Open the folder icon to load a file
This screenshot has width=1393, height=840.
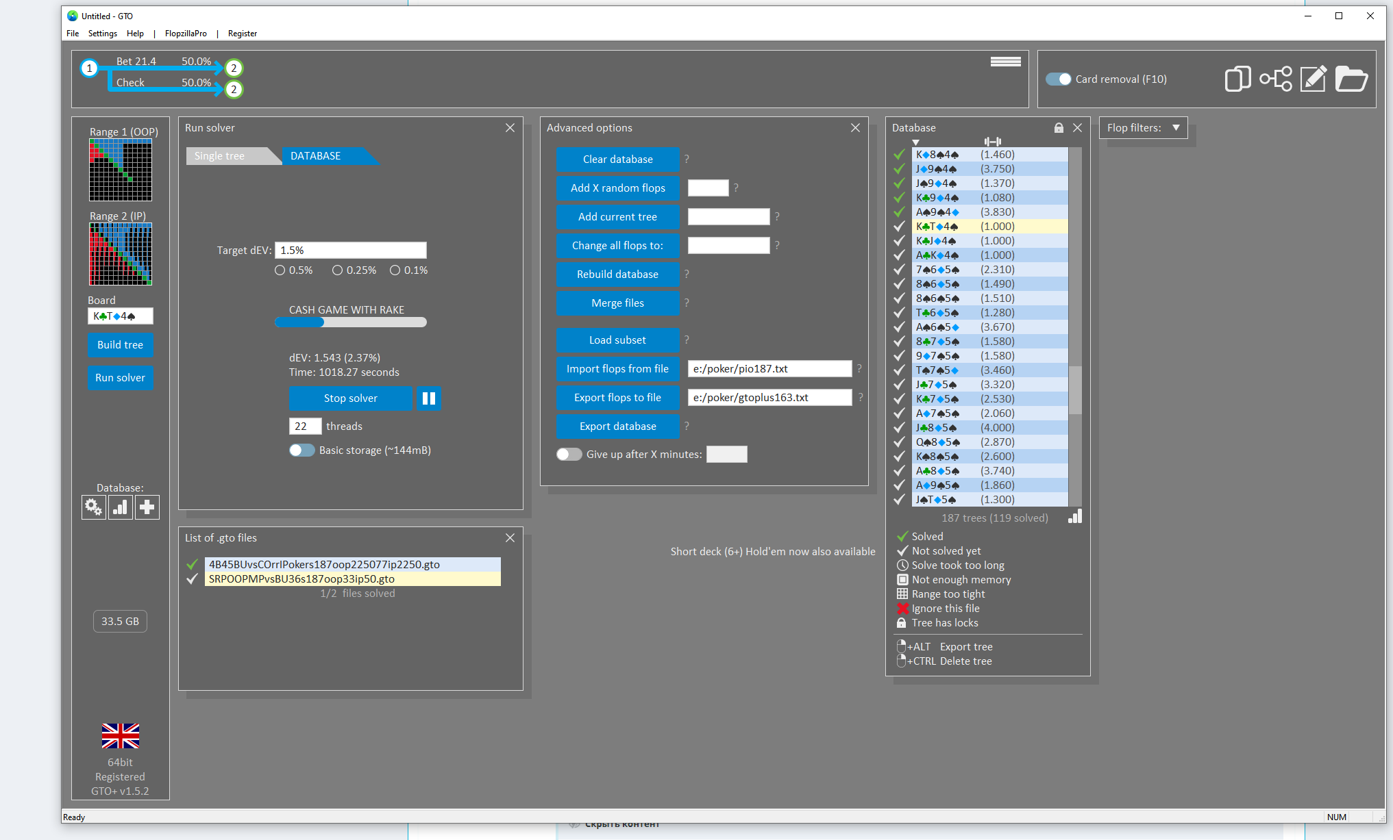click(x=1351, y=79)
